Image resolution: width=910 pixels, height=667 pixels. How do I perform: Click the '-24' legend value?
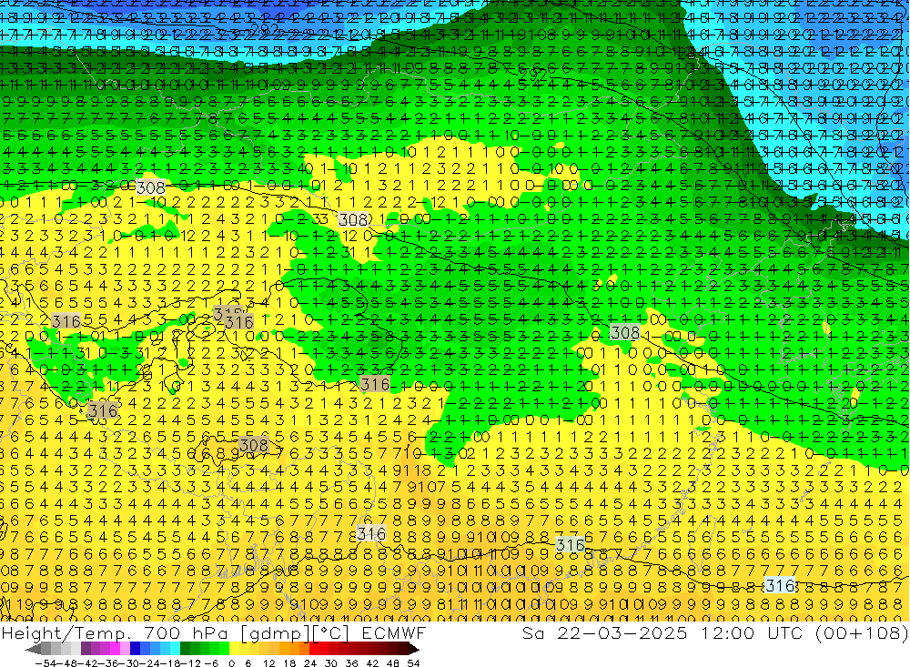(x=150, y=663)
